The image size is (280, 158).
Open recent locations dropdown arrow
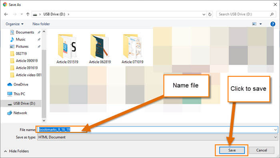coord(22,14)
